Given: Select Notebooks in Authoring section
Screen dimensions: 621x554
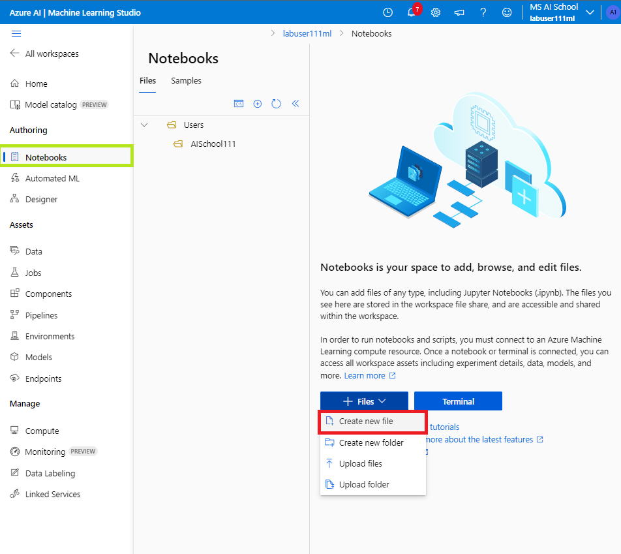Looking at the screenshot, I should (67, 157).
